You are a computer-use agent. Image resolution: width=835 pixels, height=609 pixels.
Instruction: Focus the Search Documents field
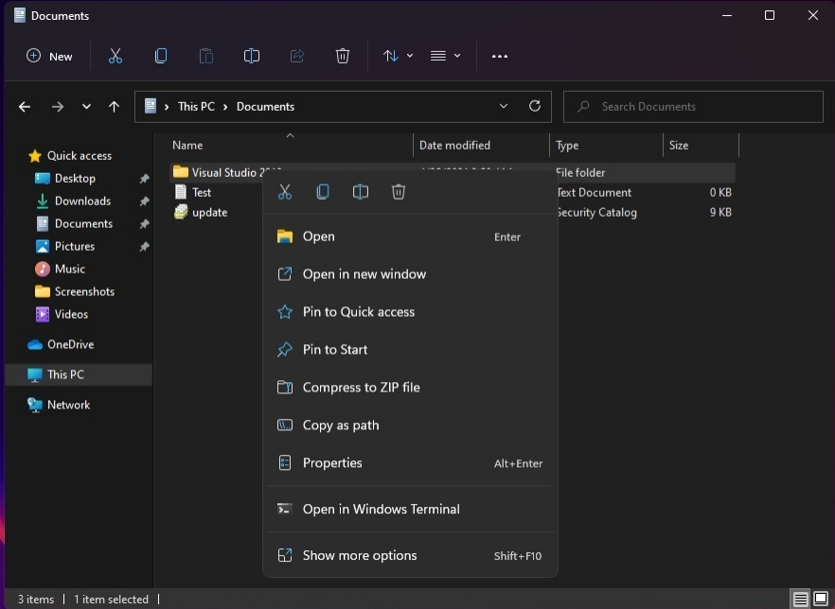click(693, 107)
